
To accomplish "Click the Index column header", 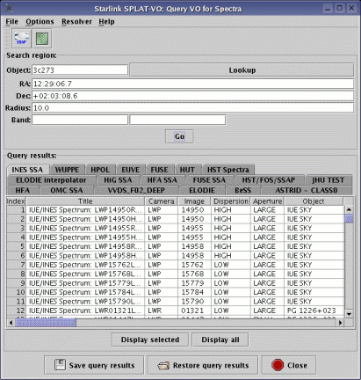I will [16, 201].
